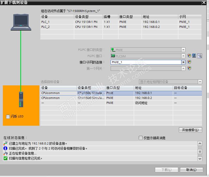Click the magnifier search icon next to PLCSIM row
This screenshot has height=177, width=209.
[200, 56]
